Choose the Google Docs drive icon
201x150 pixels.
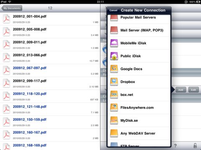[x=114, y=69]
